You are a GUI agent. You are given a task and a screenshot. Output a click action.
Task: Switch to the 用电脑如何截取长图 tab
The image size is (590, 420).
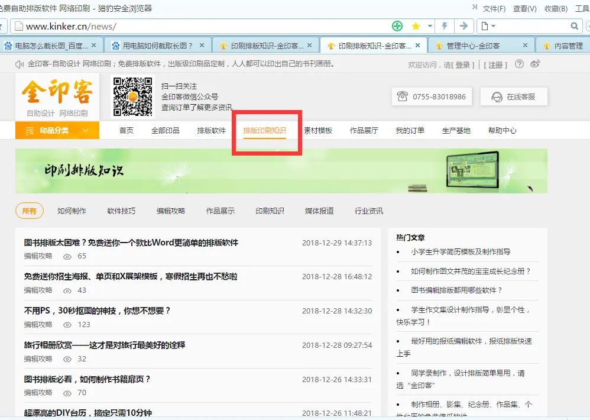pyautogui.click(x=157, y=46)
